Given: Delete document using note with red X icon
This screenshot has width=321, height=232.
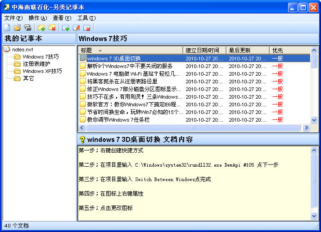Looking at the screenshot, I should click(87, 27).
